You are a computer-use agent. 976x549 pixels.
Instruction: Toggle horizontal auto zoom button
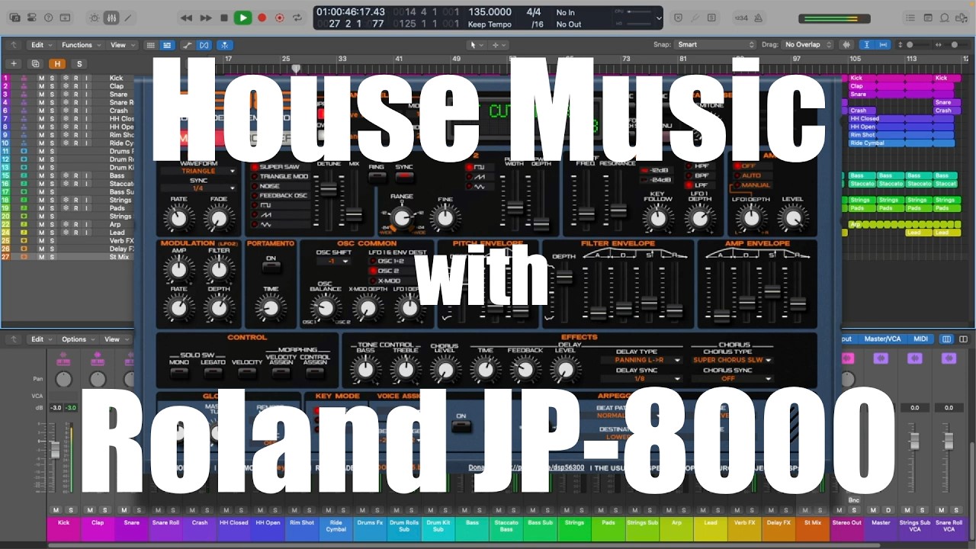click(x=884, y=45)
